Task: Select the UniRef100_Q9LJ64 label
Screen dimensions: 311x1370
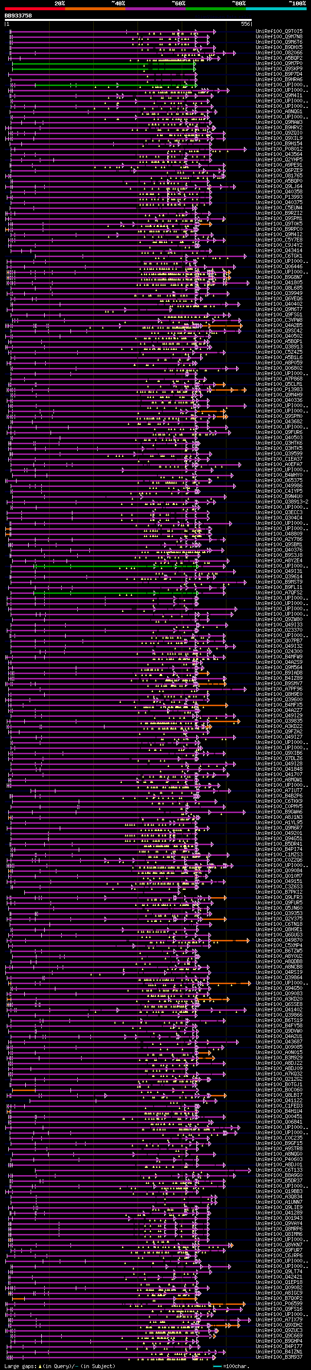Action: click(279, 186)
